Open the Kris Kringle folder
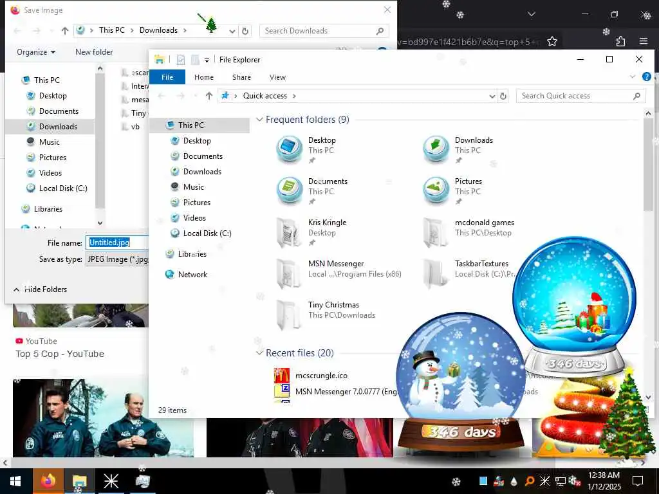 click(289, 232)
